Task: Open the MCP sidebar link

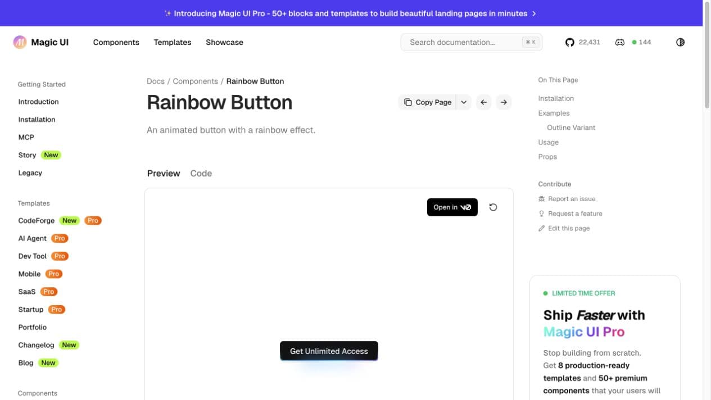Action: [x=26, y=137]
